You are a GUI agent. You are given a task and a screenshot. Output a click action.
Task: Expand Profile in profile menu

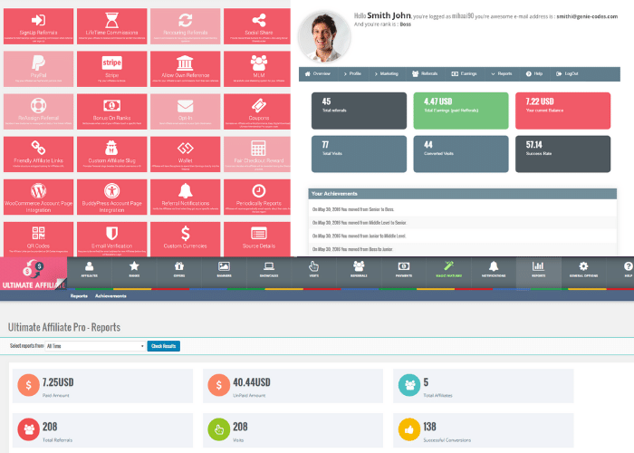pos(352,74)
